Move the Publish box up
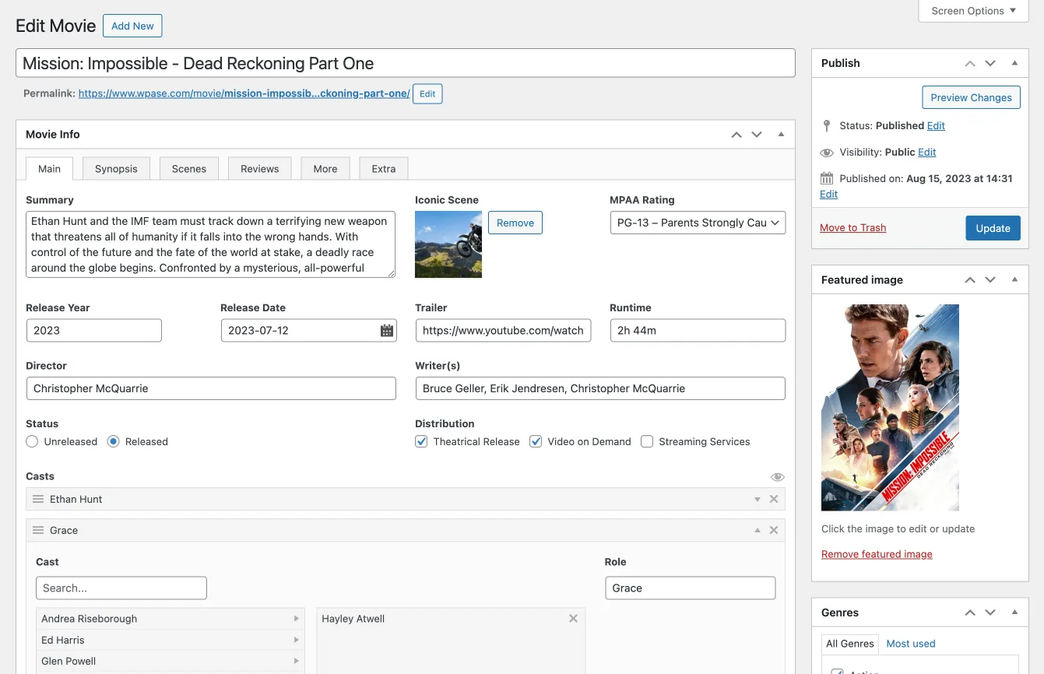Screen dimensions: 1044x674 pyautogui.click(x=970, y=63)
